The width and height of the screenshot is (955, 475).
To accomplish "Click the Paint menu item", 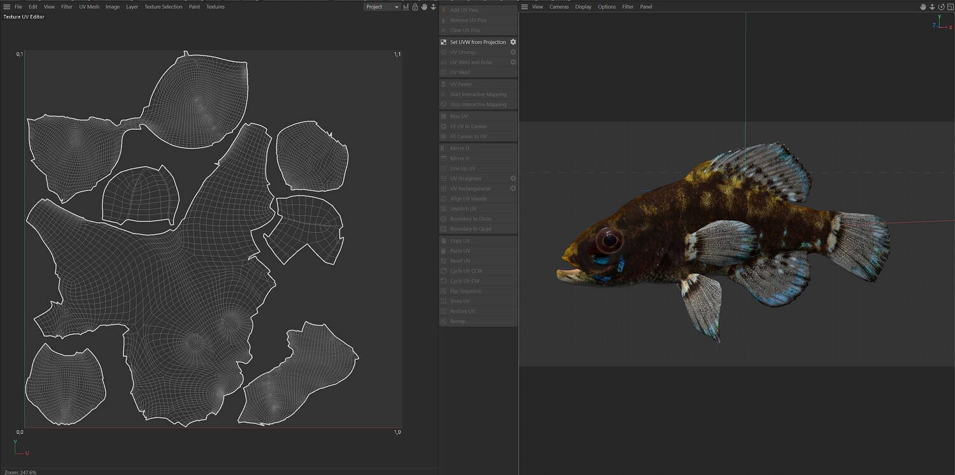I will 194,7.
